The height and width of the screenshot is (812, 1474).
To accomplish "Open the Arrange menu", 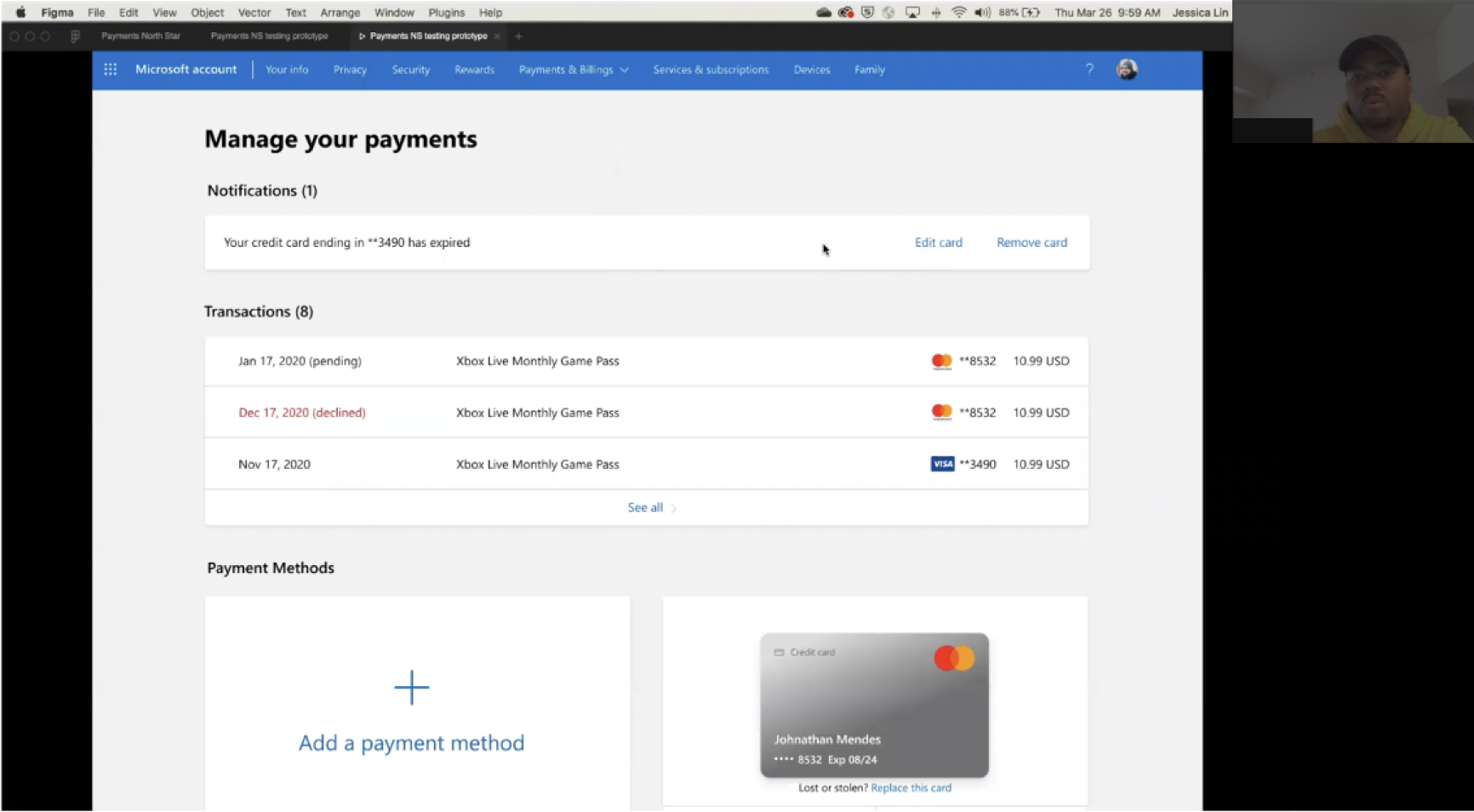I will [x=340, y=13].
